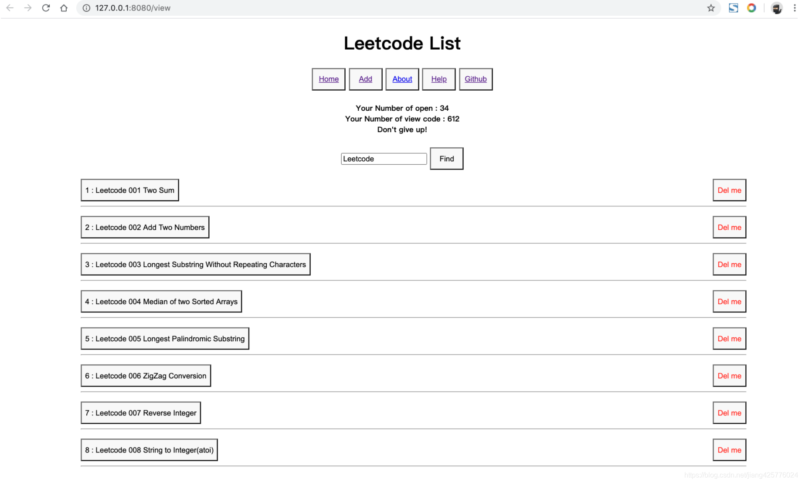Click the Leetcode List page heading

402,43
